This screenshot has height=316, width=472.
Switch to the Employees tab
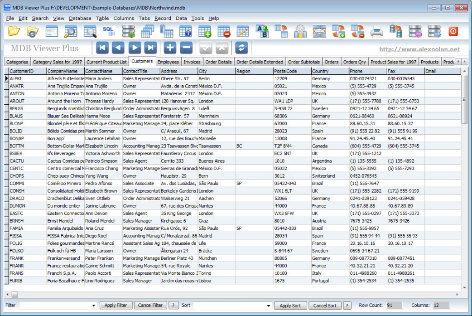pos(168,62)
